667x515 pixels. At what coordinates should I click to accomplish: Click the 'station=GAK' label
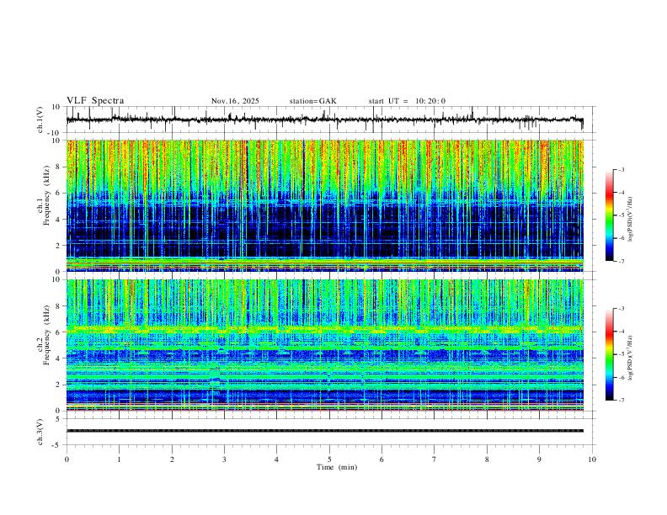click(x=312, y=101)
